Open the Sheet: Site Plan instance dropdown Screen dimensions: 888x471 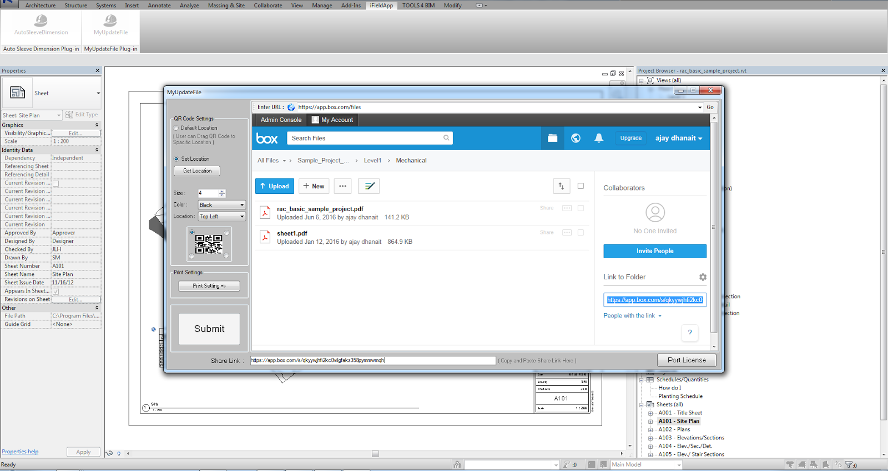32,115
